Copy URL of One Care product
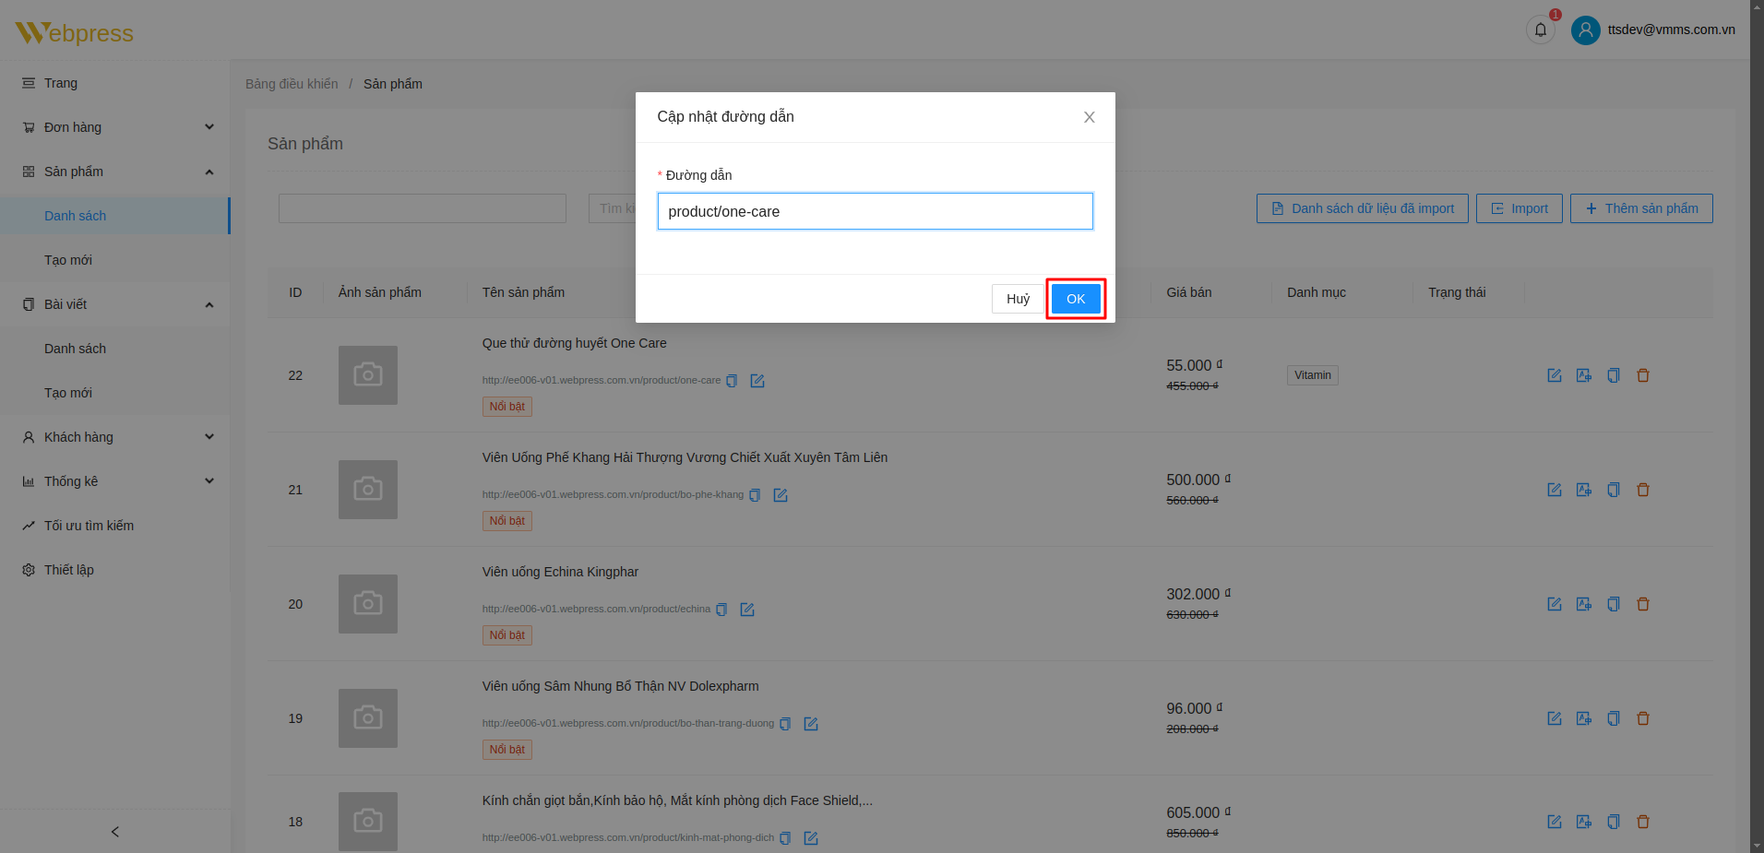This screenshot has width=1764, height=853. [x=732, y=381]
